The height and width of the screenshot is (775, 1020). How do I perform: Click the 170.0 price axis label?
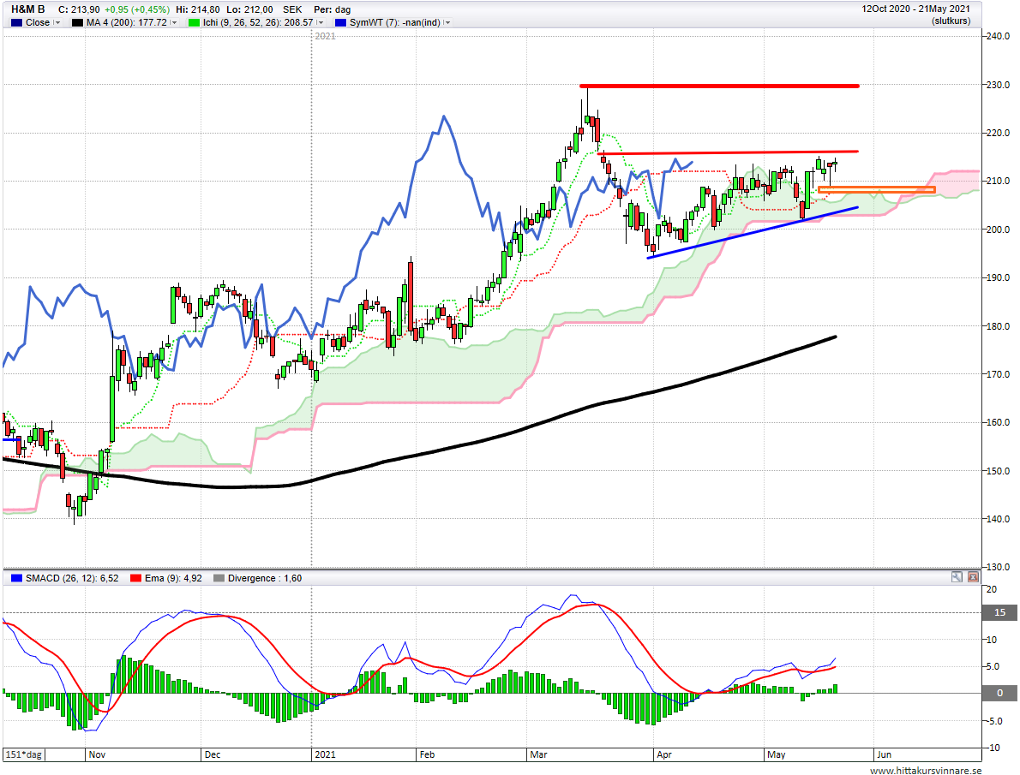pos(998,374)
